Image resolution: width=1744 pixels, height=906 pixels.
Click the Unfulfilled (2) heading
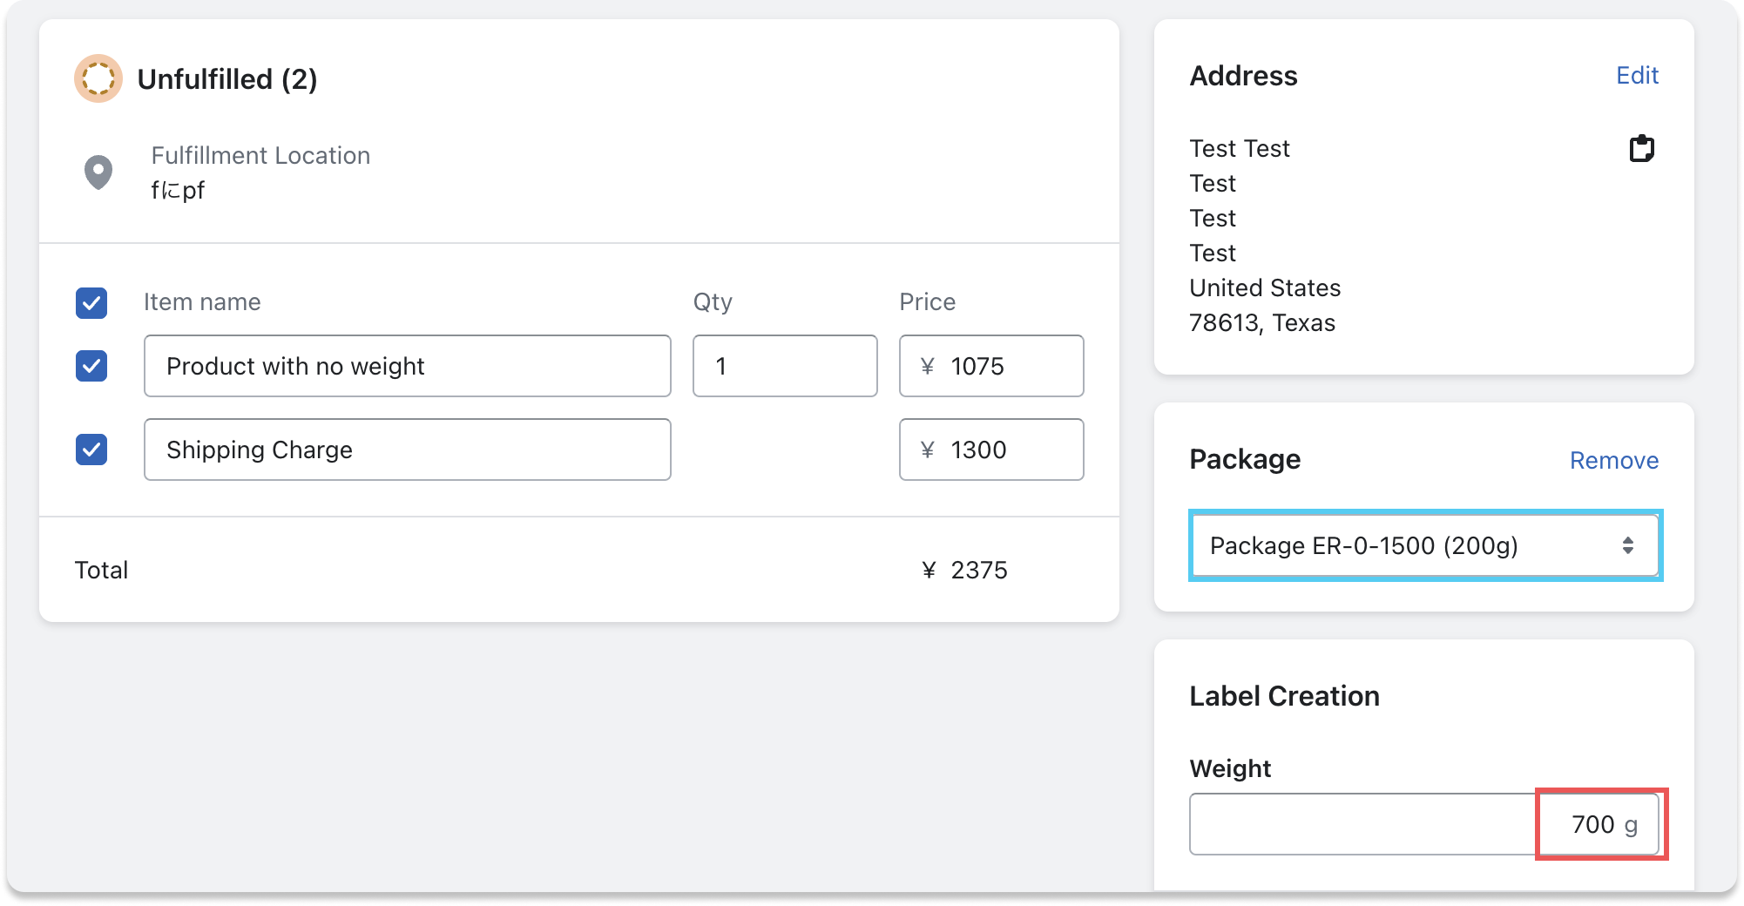[x=227, y=79]
